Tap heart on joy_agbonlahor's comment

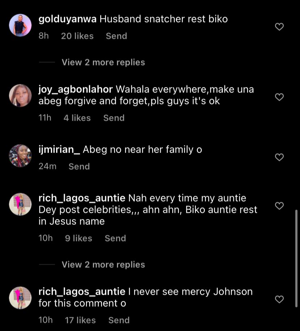pos(279,97)
